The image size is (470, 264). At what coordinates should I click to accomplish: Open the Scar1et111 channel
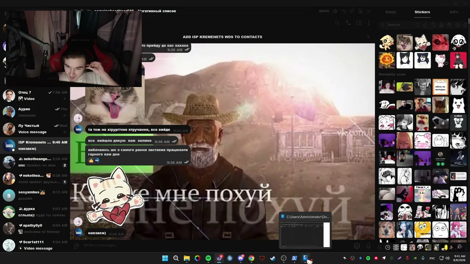pos(35,245)
